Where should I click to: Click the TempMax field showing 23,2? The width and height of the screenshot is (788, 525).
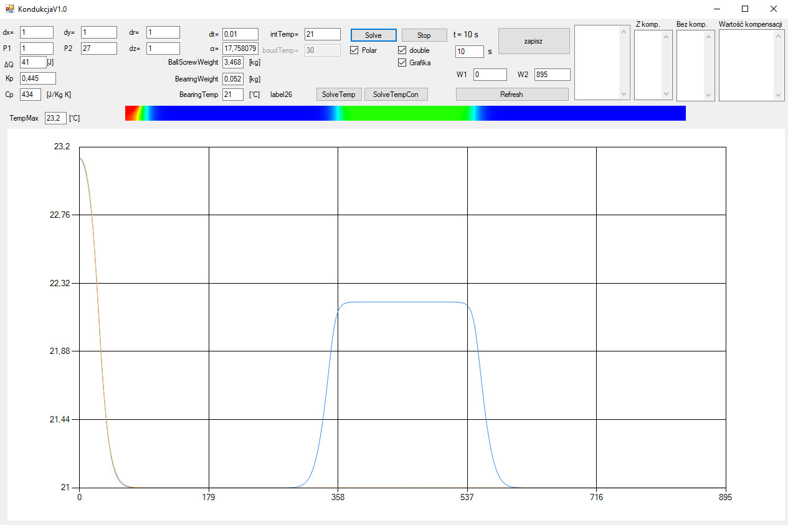55,118
